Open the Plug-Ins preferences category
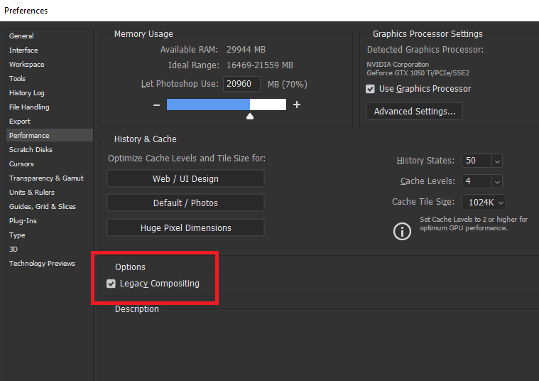Image resolution: width=539 pixels, height=381 pixels. tap(23, 220)
